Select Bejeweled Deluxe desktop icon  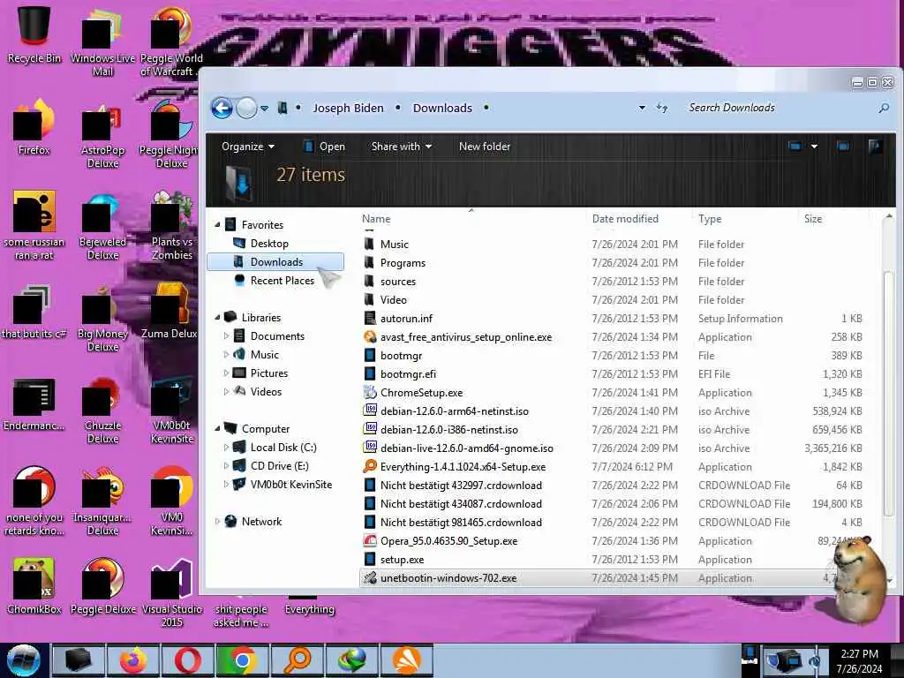pyautogui.click(x=102, y=227)
